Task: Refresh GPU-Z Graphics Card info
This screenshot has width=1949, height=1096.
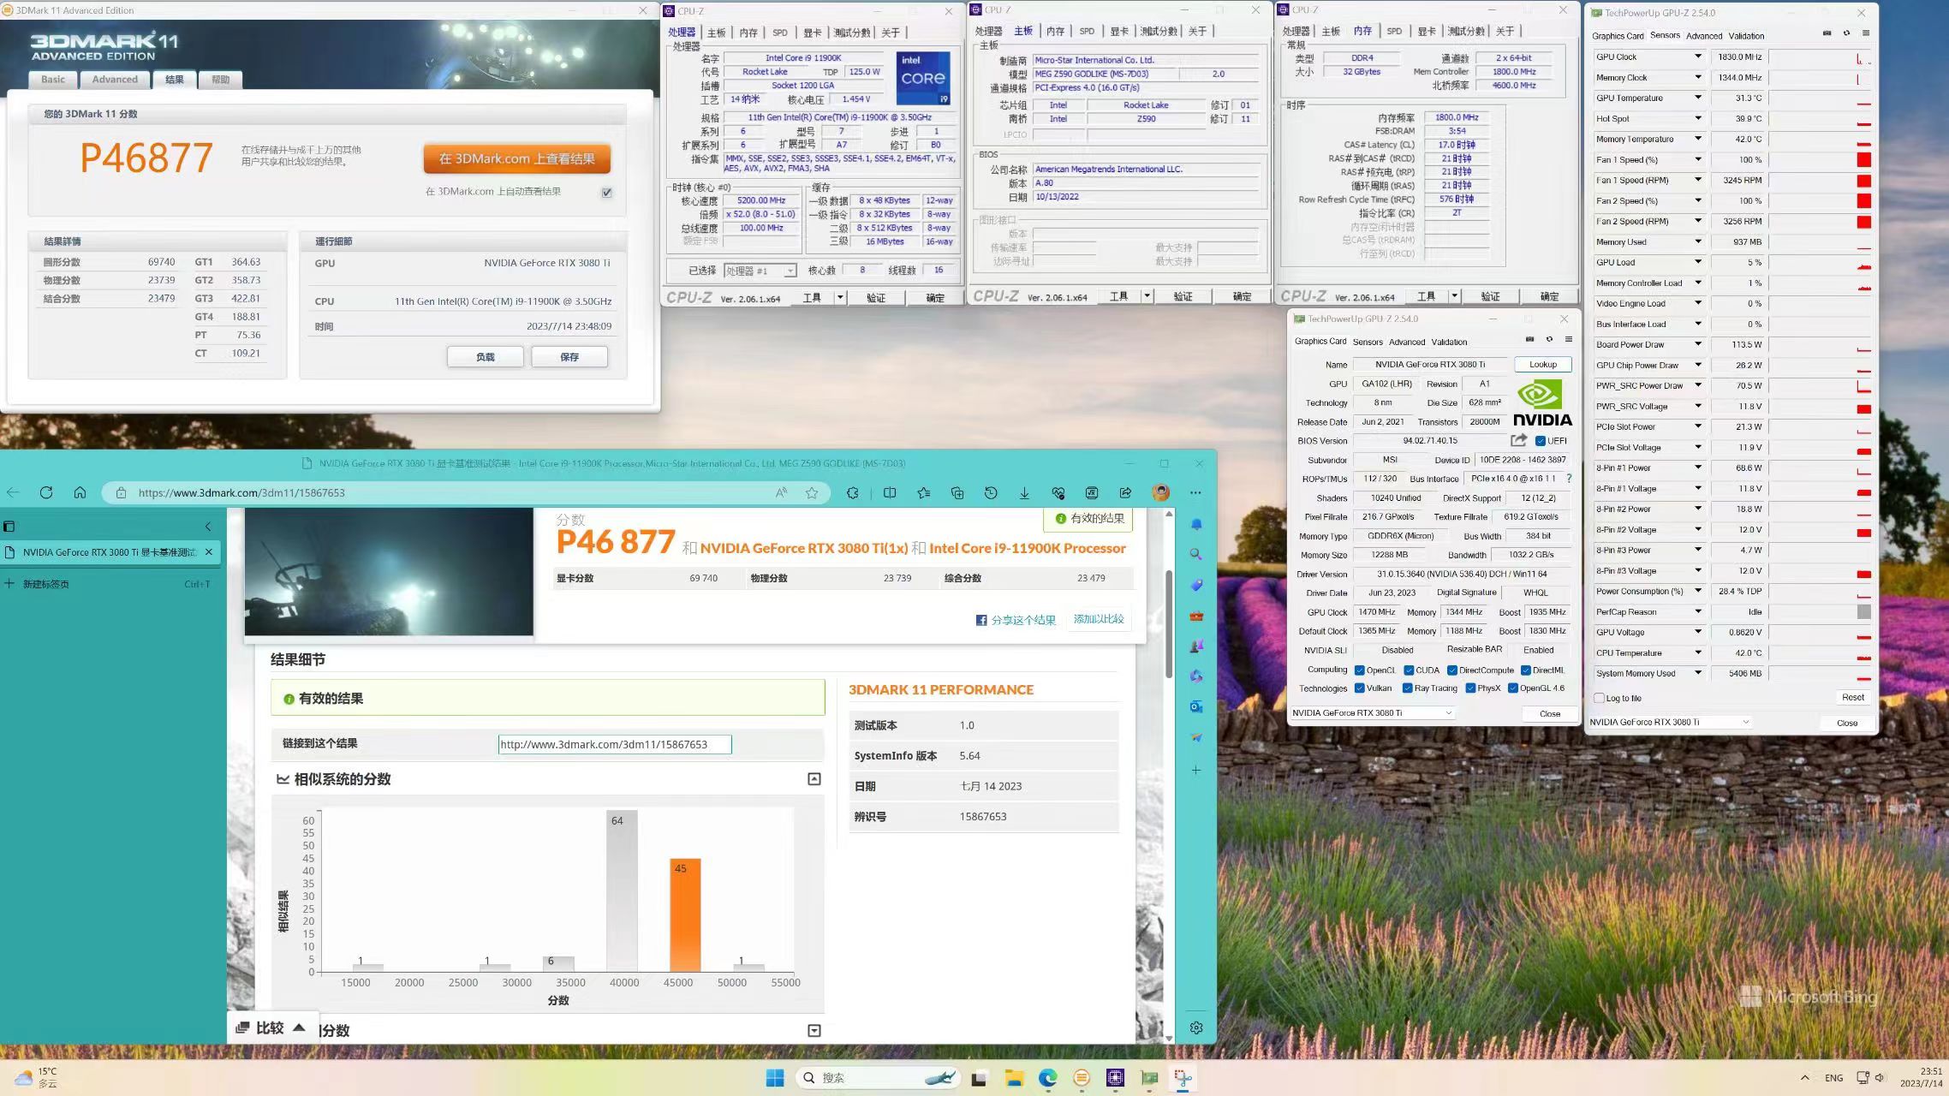Action: tap(1549, 339)
